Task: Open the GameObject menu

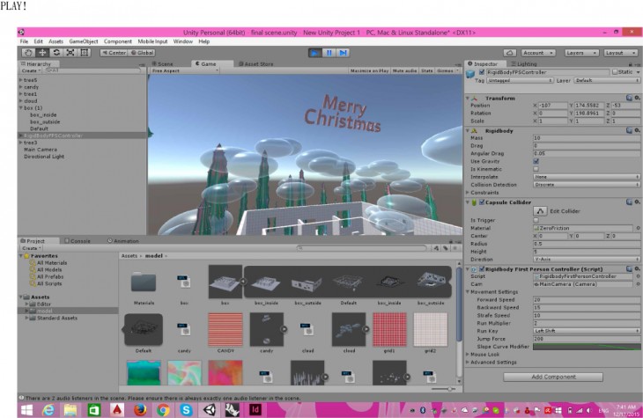Action: (85, 41)
